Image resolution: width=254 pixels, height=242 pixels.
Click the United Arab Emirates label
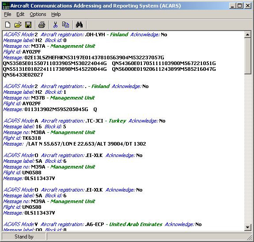(136, 224)
